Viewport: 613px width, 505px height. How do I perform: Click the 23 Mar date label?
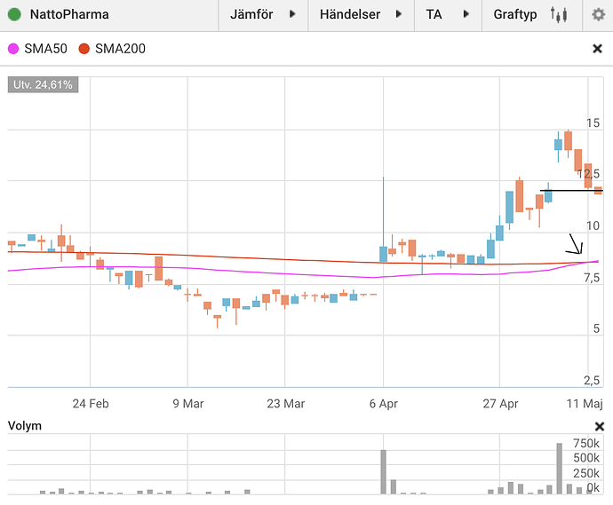pyautogui.click(x=285, y=404)
